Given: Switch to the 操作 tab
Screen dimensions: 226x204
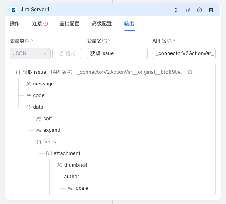Looking at the screenshot, I should tap(15, 24).
